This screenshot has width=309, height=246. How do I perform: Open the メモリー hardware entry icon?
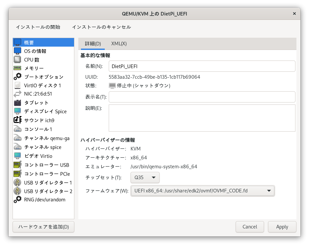(18, 68)
